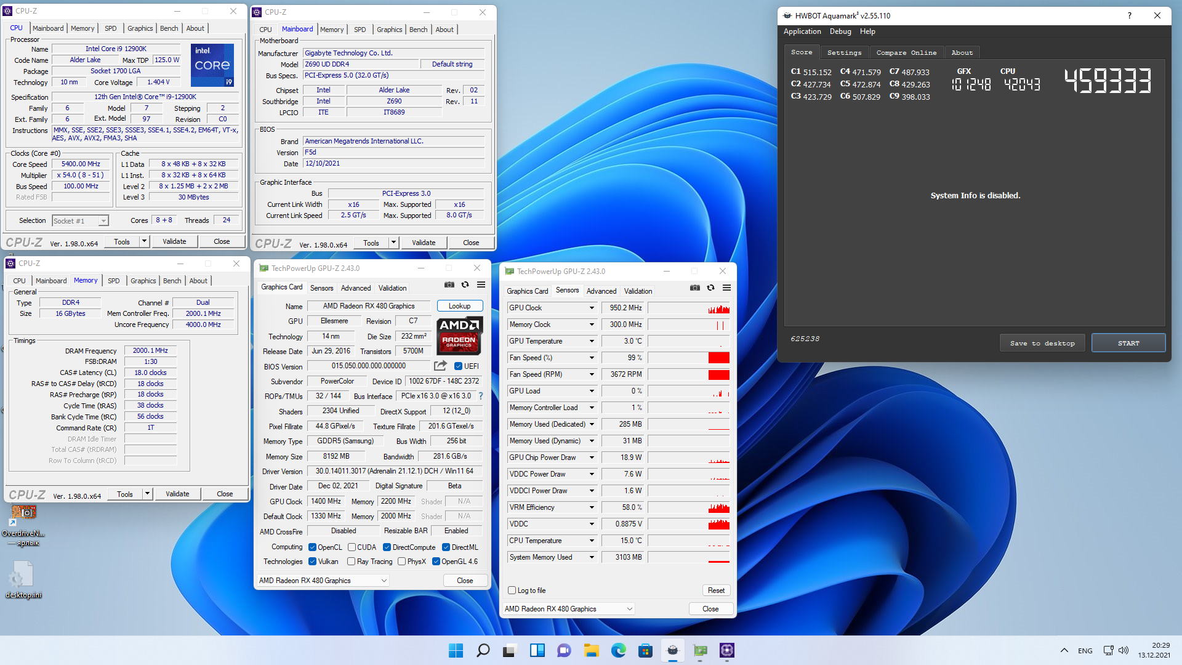Open the Debug menu in HWBOT Aquamark
The height and width of the screenshot is (665, 1182).
tap(840, 31)
